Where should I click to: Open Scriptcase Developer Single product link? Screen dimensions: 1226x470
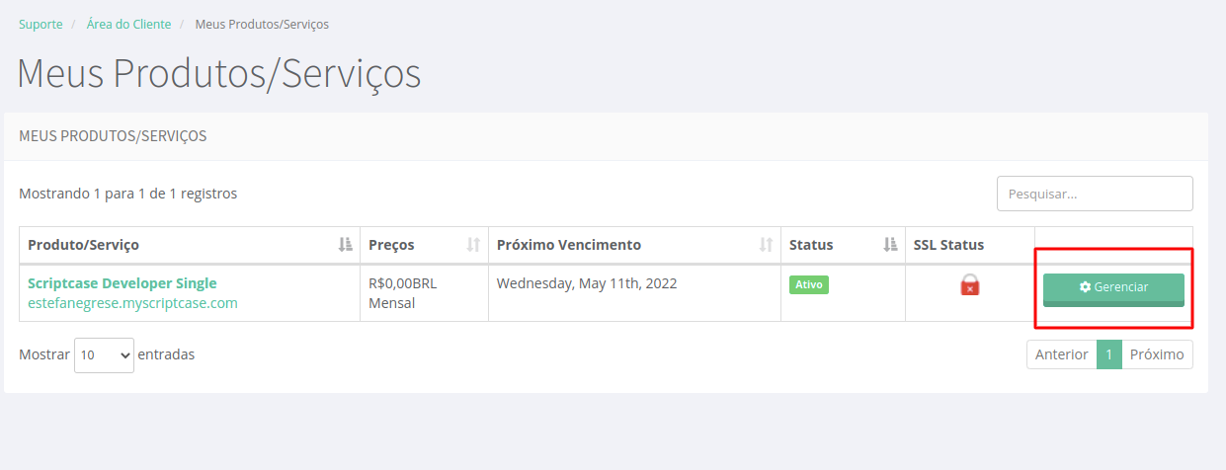point(123,283)
